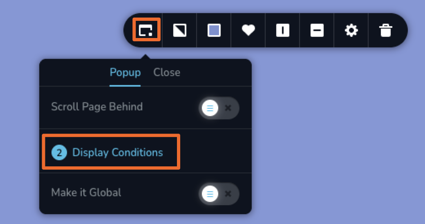The image size is (425, 224).
Task: Click X mark inside Make it Global toggle
Action: pos(228,194)
